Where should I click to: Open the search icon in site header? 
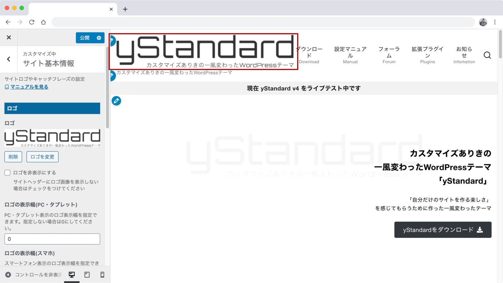(x=487, y=55)
